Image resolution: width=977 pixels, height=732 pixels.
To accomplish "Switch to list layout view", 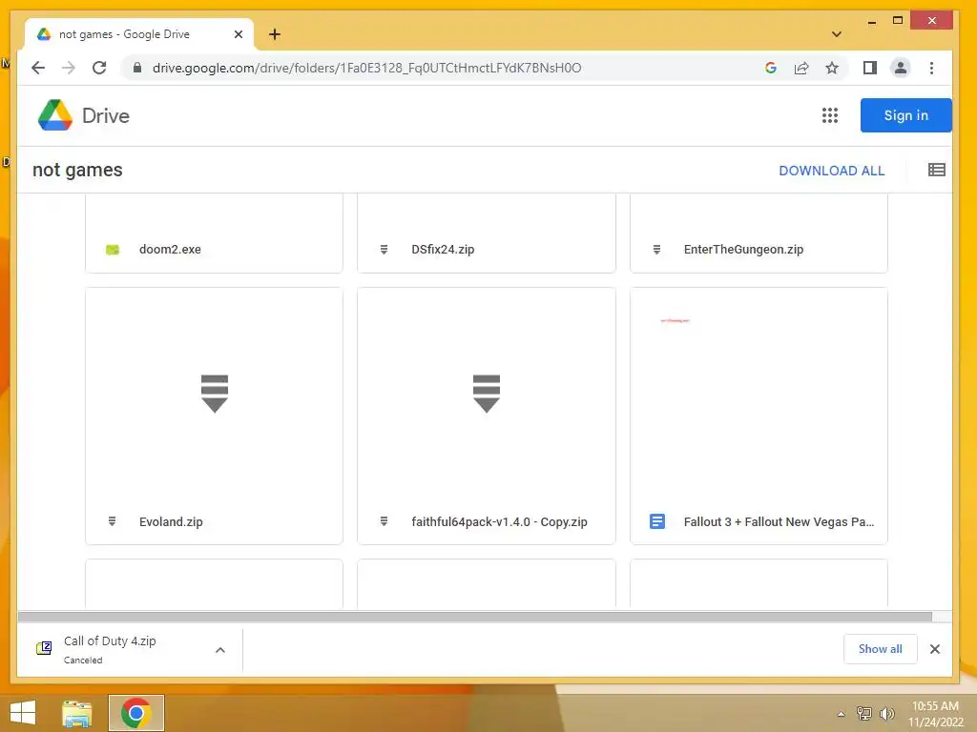I will click(937, 170).
